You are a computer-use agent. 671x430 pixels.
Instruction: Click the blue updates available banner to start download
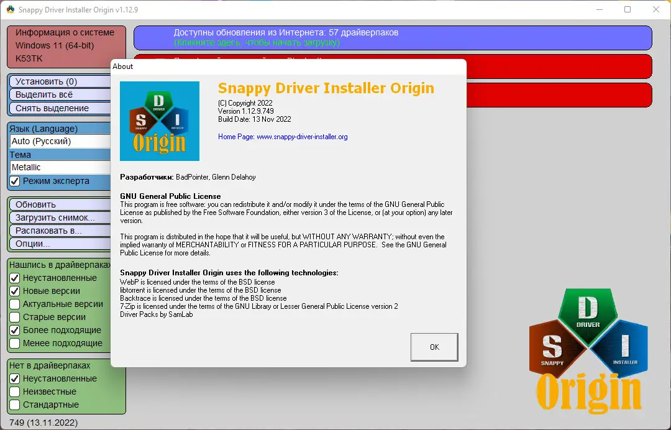click(x=393, y=38)
